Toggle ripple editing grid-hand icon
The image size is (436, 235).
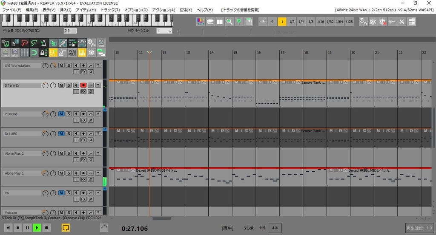[x=72, y=43]
